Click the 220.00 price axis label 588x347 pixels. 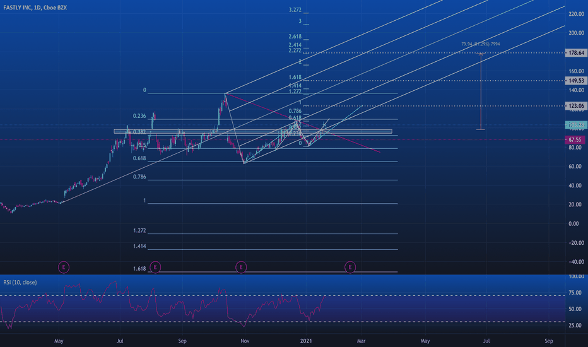point(576,14)
